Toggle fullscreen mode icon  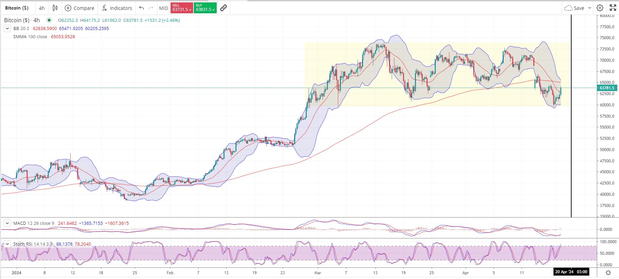click(613, 8)
